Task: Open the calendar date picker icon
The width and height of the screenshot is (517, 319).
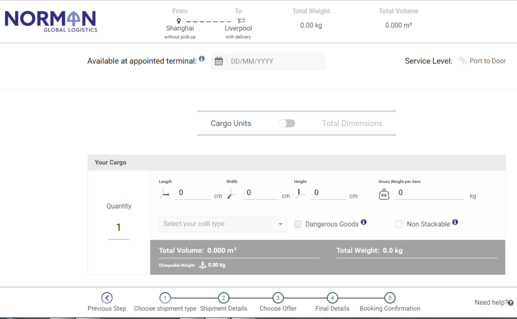Action: pyautogui.click(x=219, y=61)
